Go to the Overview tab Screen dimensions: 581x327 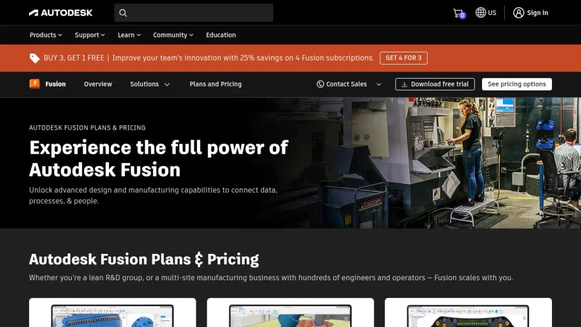click(98, 84)
